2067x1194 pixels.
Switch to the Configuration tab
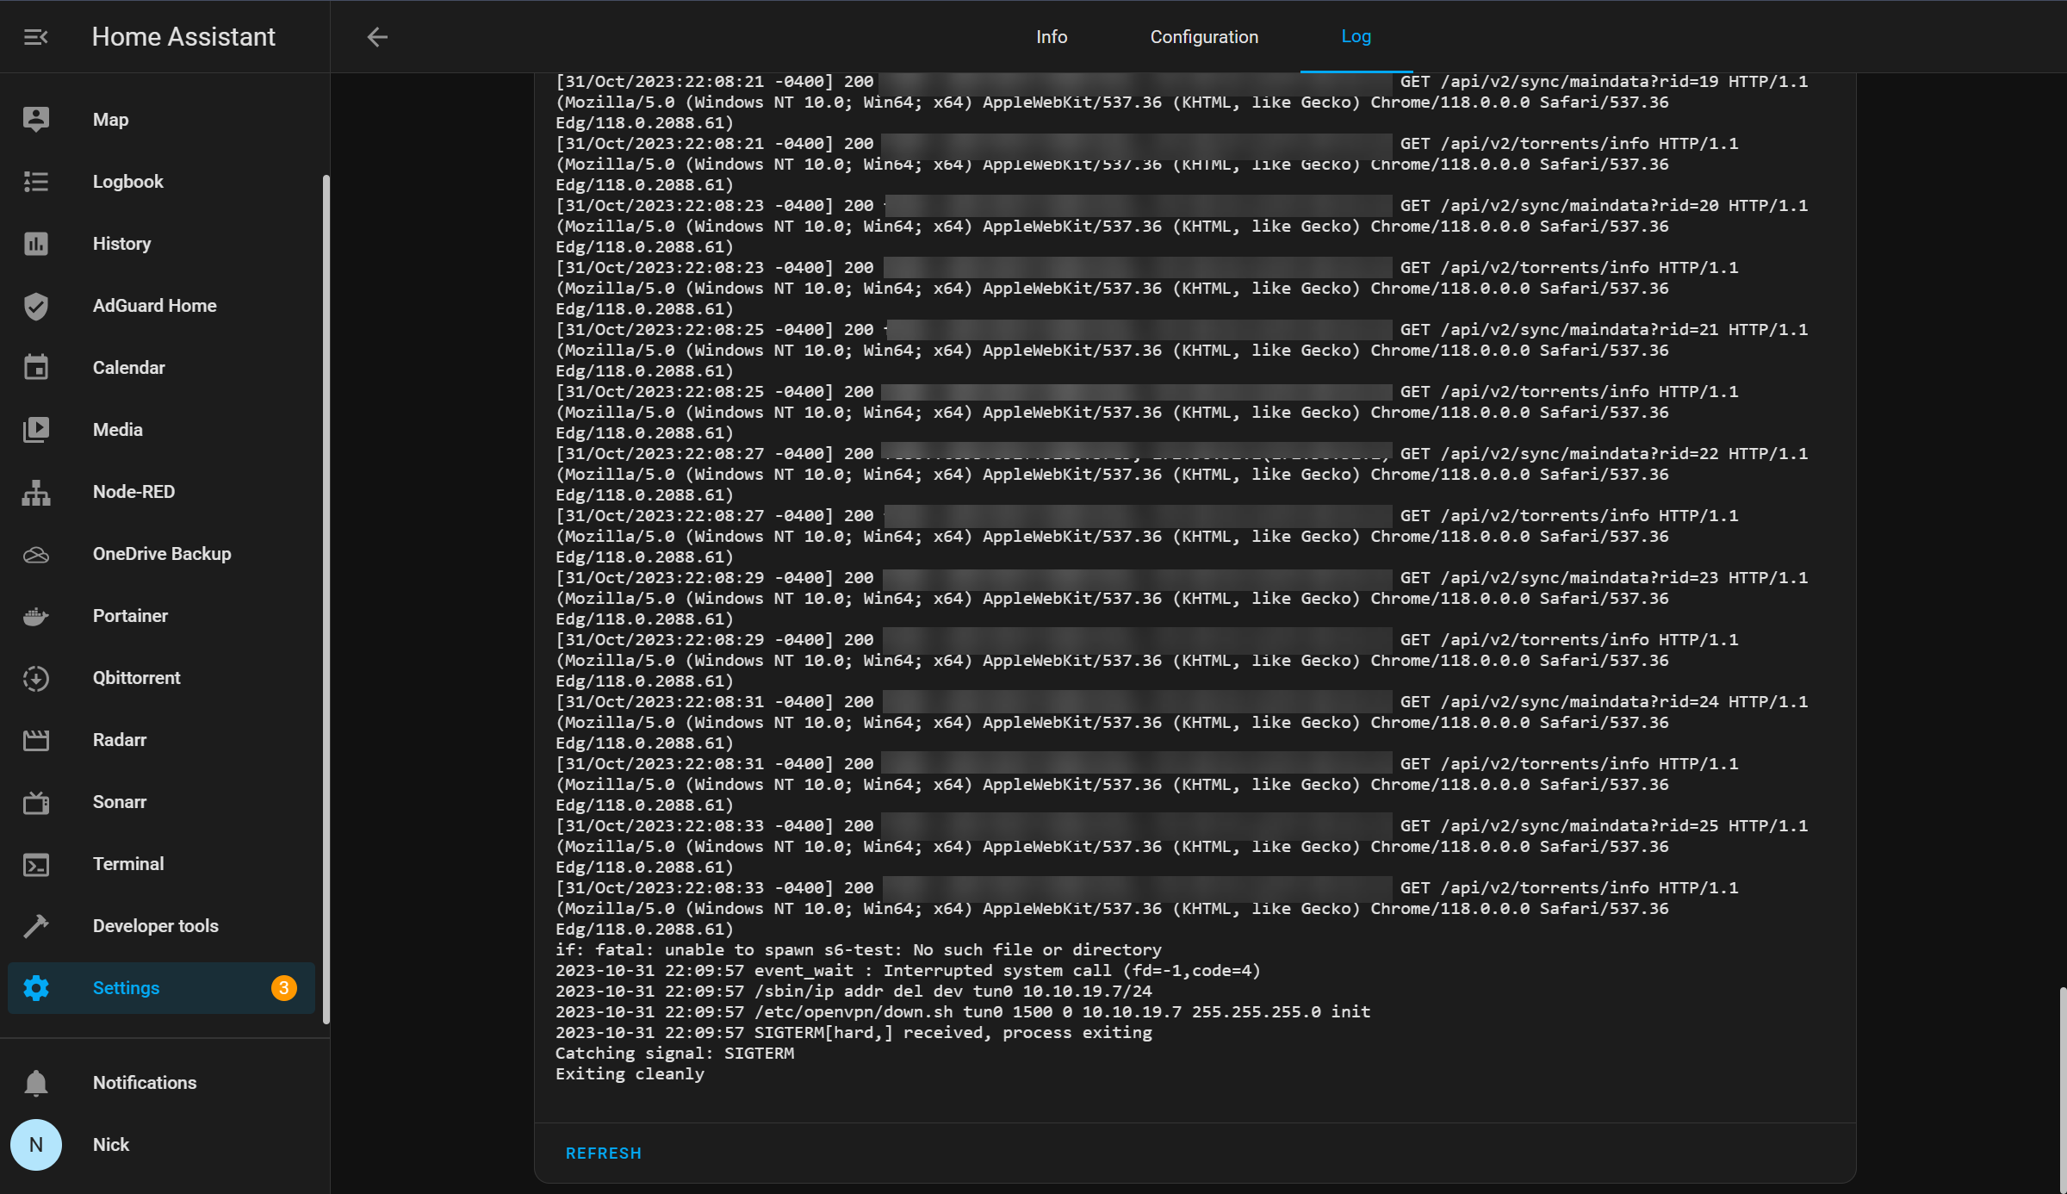(1203, 36)
